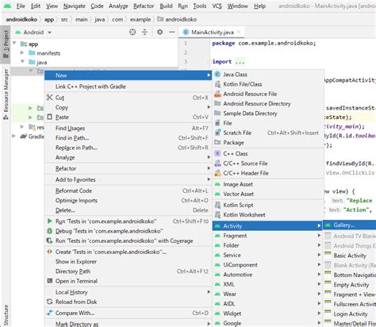This screenshot has height=327, width=376.
Task: Click androidkoko breadcrumb at path start
Action: pyautogui.click(x=21, y=19)
